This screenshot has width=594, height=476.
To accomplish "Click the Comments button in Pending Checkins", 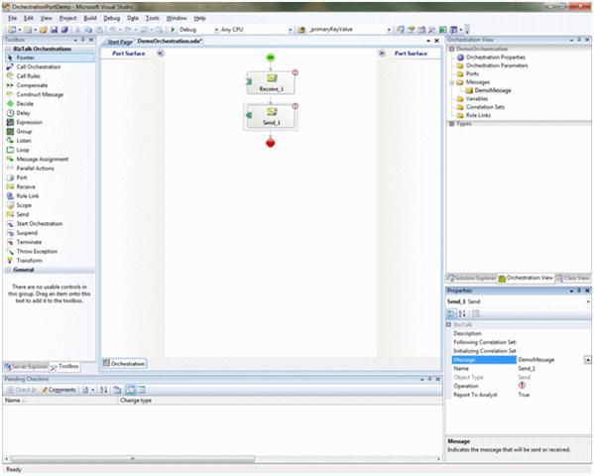I will point(59,390).
